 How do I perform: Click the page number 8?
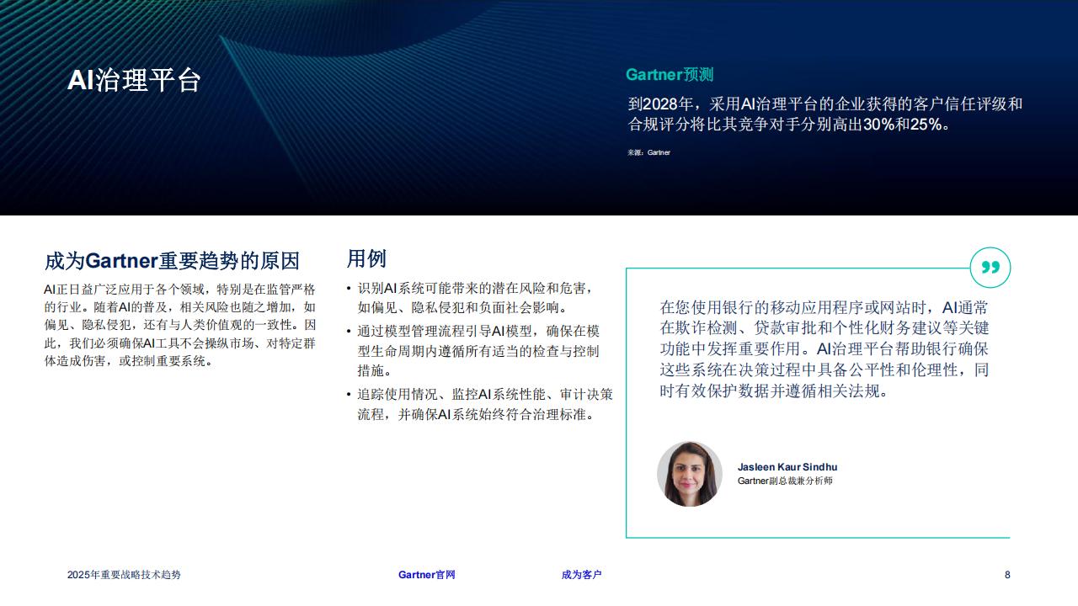pos(1007,575)
